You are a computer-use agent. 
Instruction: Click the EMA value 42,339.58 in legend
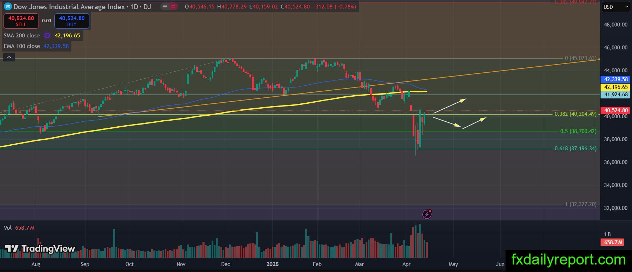click(x=56, y=46)
